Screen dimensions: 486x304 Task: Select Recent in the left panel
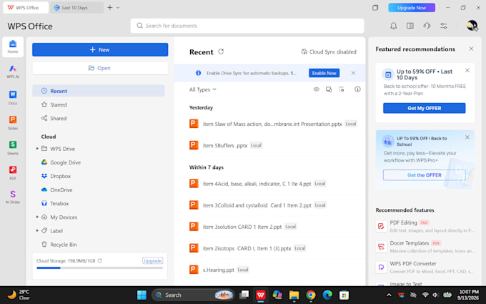point(98,91)
